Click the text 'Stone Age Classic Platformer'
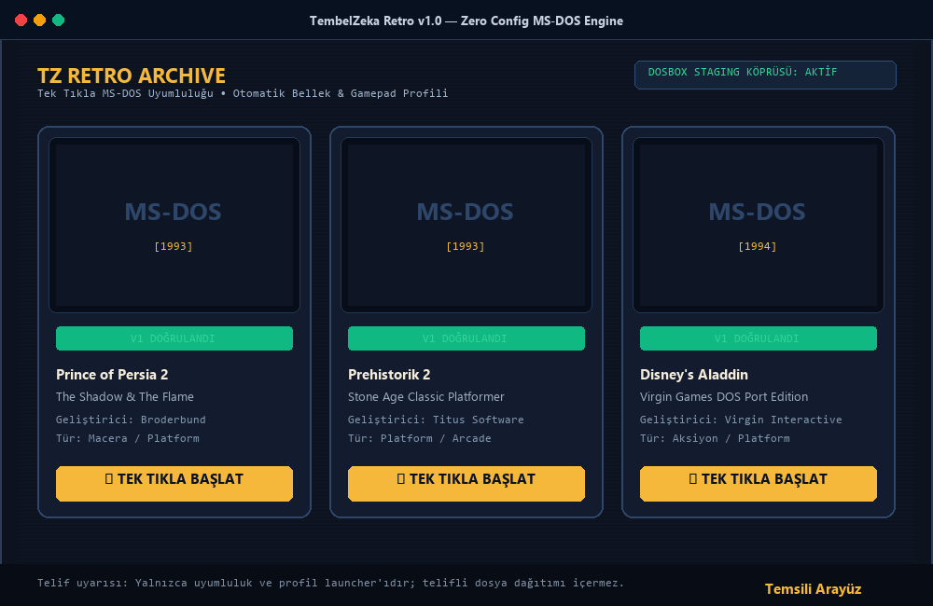This screenshot has width=933, height=606. (x=426, y=396)
